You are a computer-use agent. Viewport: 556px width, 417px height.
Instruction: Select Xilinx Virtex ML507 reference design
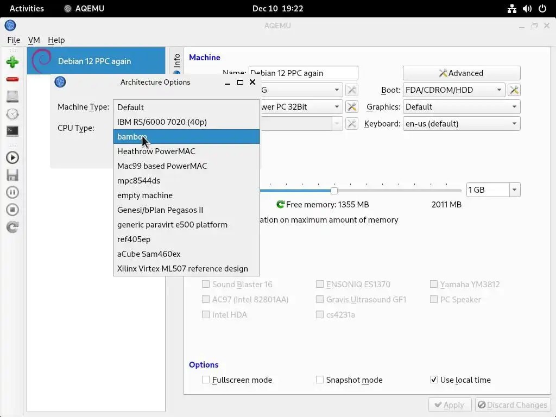click(187, 268)
